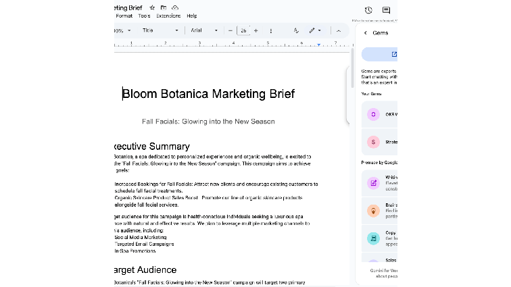Image resolution: width=511 pixels, height=287 pixels.
Task: Click the document vertical scrollbar
Action: coord(352,68)
